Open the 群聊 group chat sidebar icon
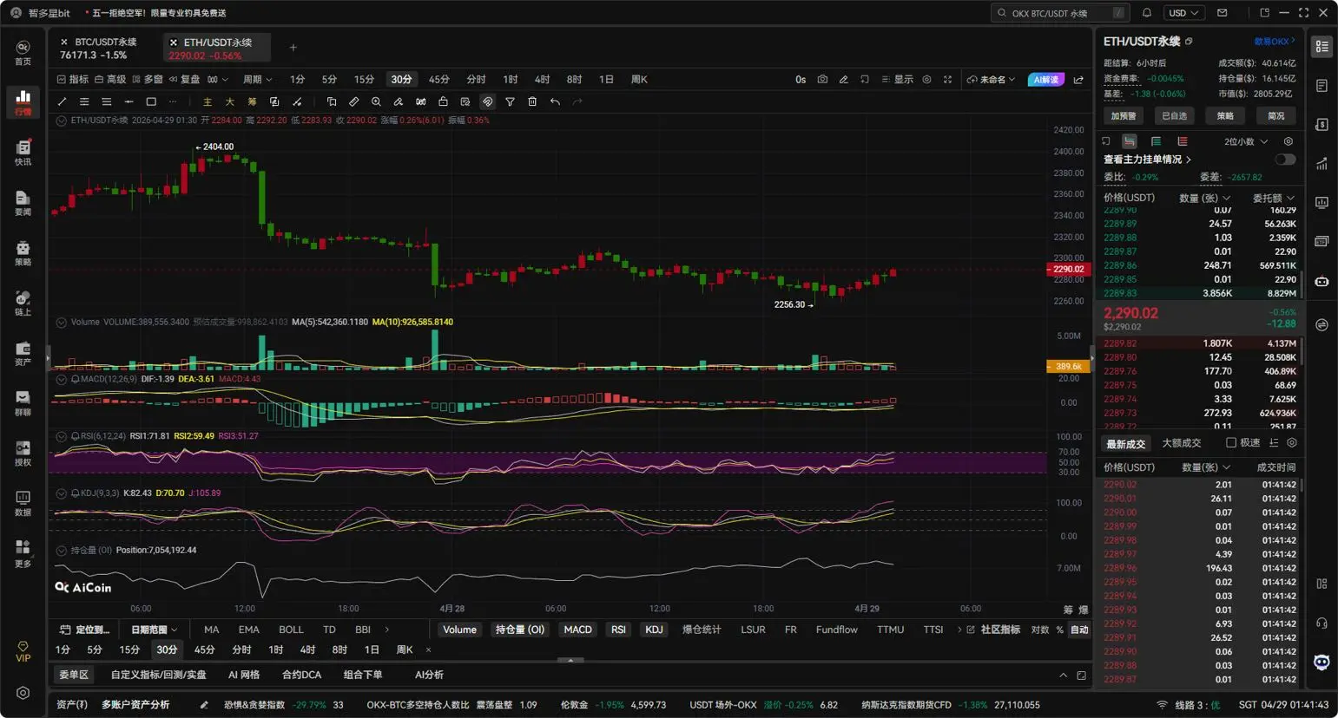 tap(23, 402)
